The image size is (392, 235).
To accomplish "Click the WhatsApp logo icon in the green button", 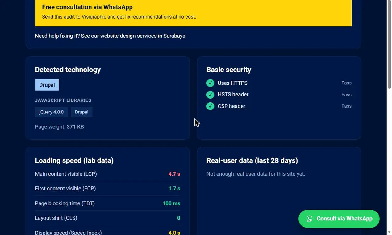I will click(309, 219).
